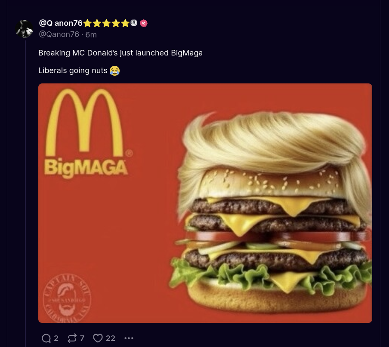Viewport: 389px width, 347px height.
Task: Click the laughing-crying emoji in the post
Action: tap(114, 71)
